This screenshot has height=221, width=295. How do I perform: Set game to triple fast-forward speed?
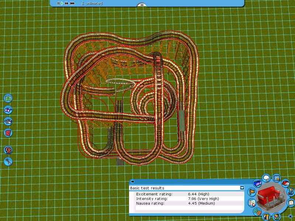click(x=72, y=3)
